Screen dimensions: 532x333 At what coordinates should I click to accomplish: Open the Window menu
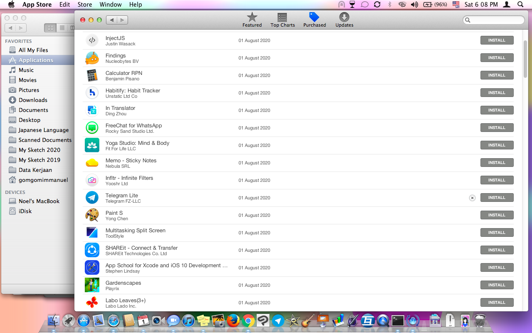point(111,5)
